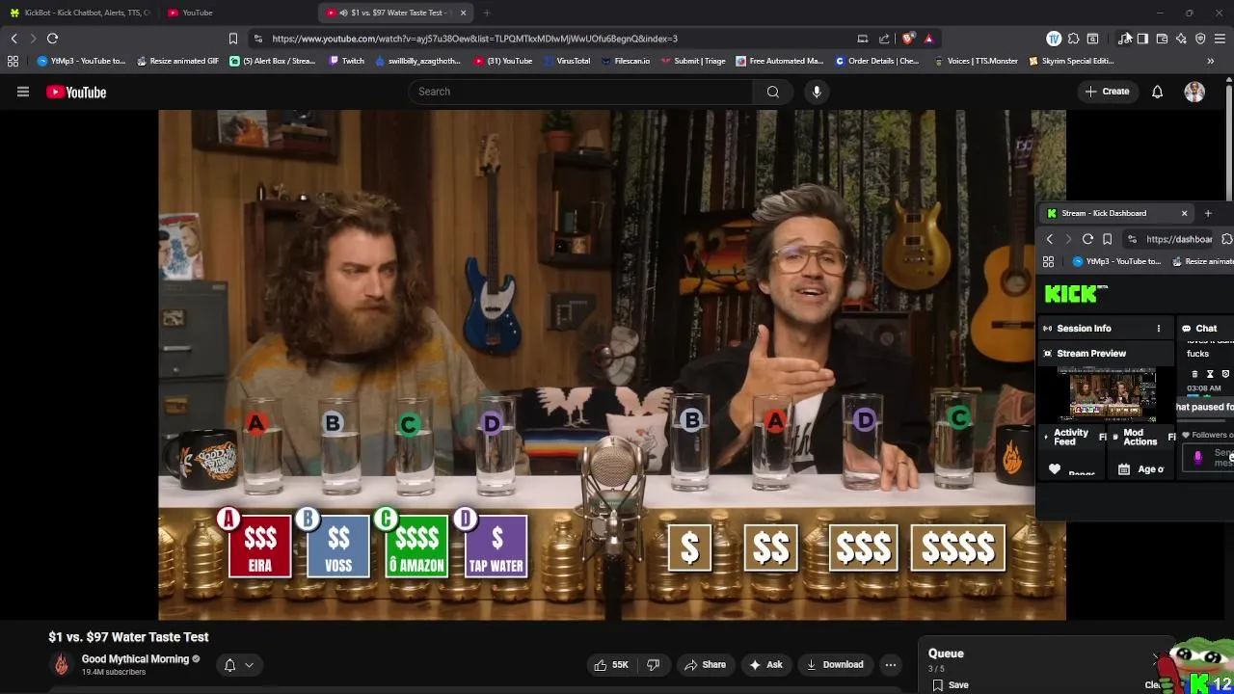This screenshot has height=694, width=1234.
Task: Bookmark this page in address bar
Action: [232, 39]
